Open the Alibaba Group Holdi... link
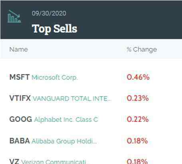This screenshot has width=182, height=164. click(x=64, y=141)
